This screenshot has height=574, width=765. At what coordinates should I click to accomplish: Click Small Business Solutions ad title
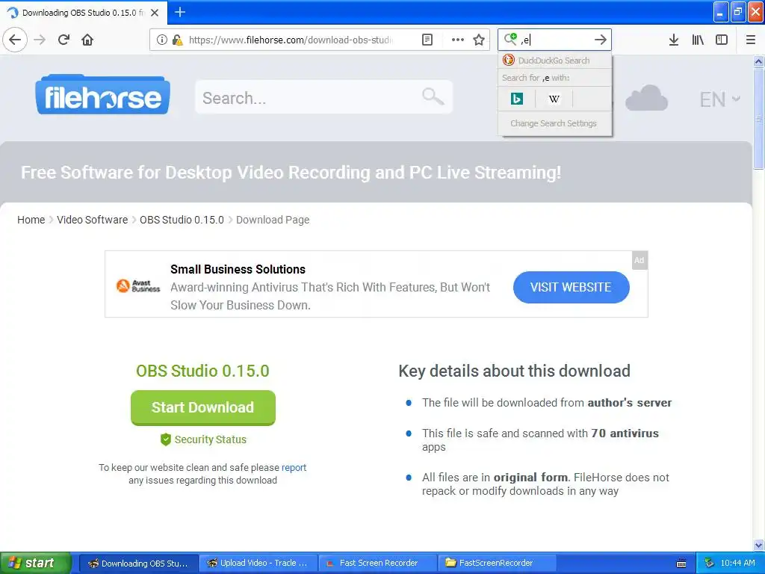238,269
